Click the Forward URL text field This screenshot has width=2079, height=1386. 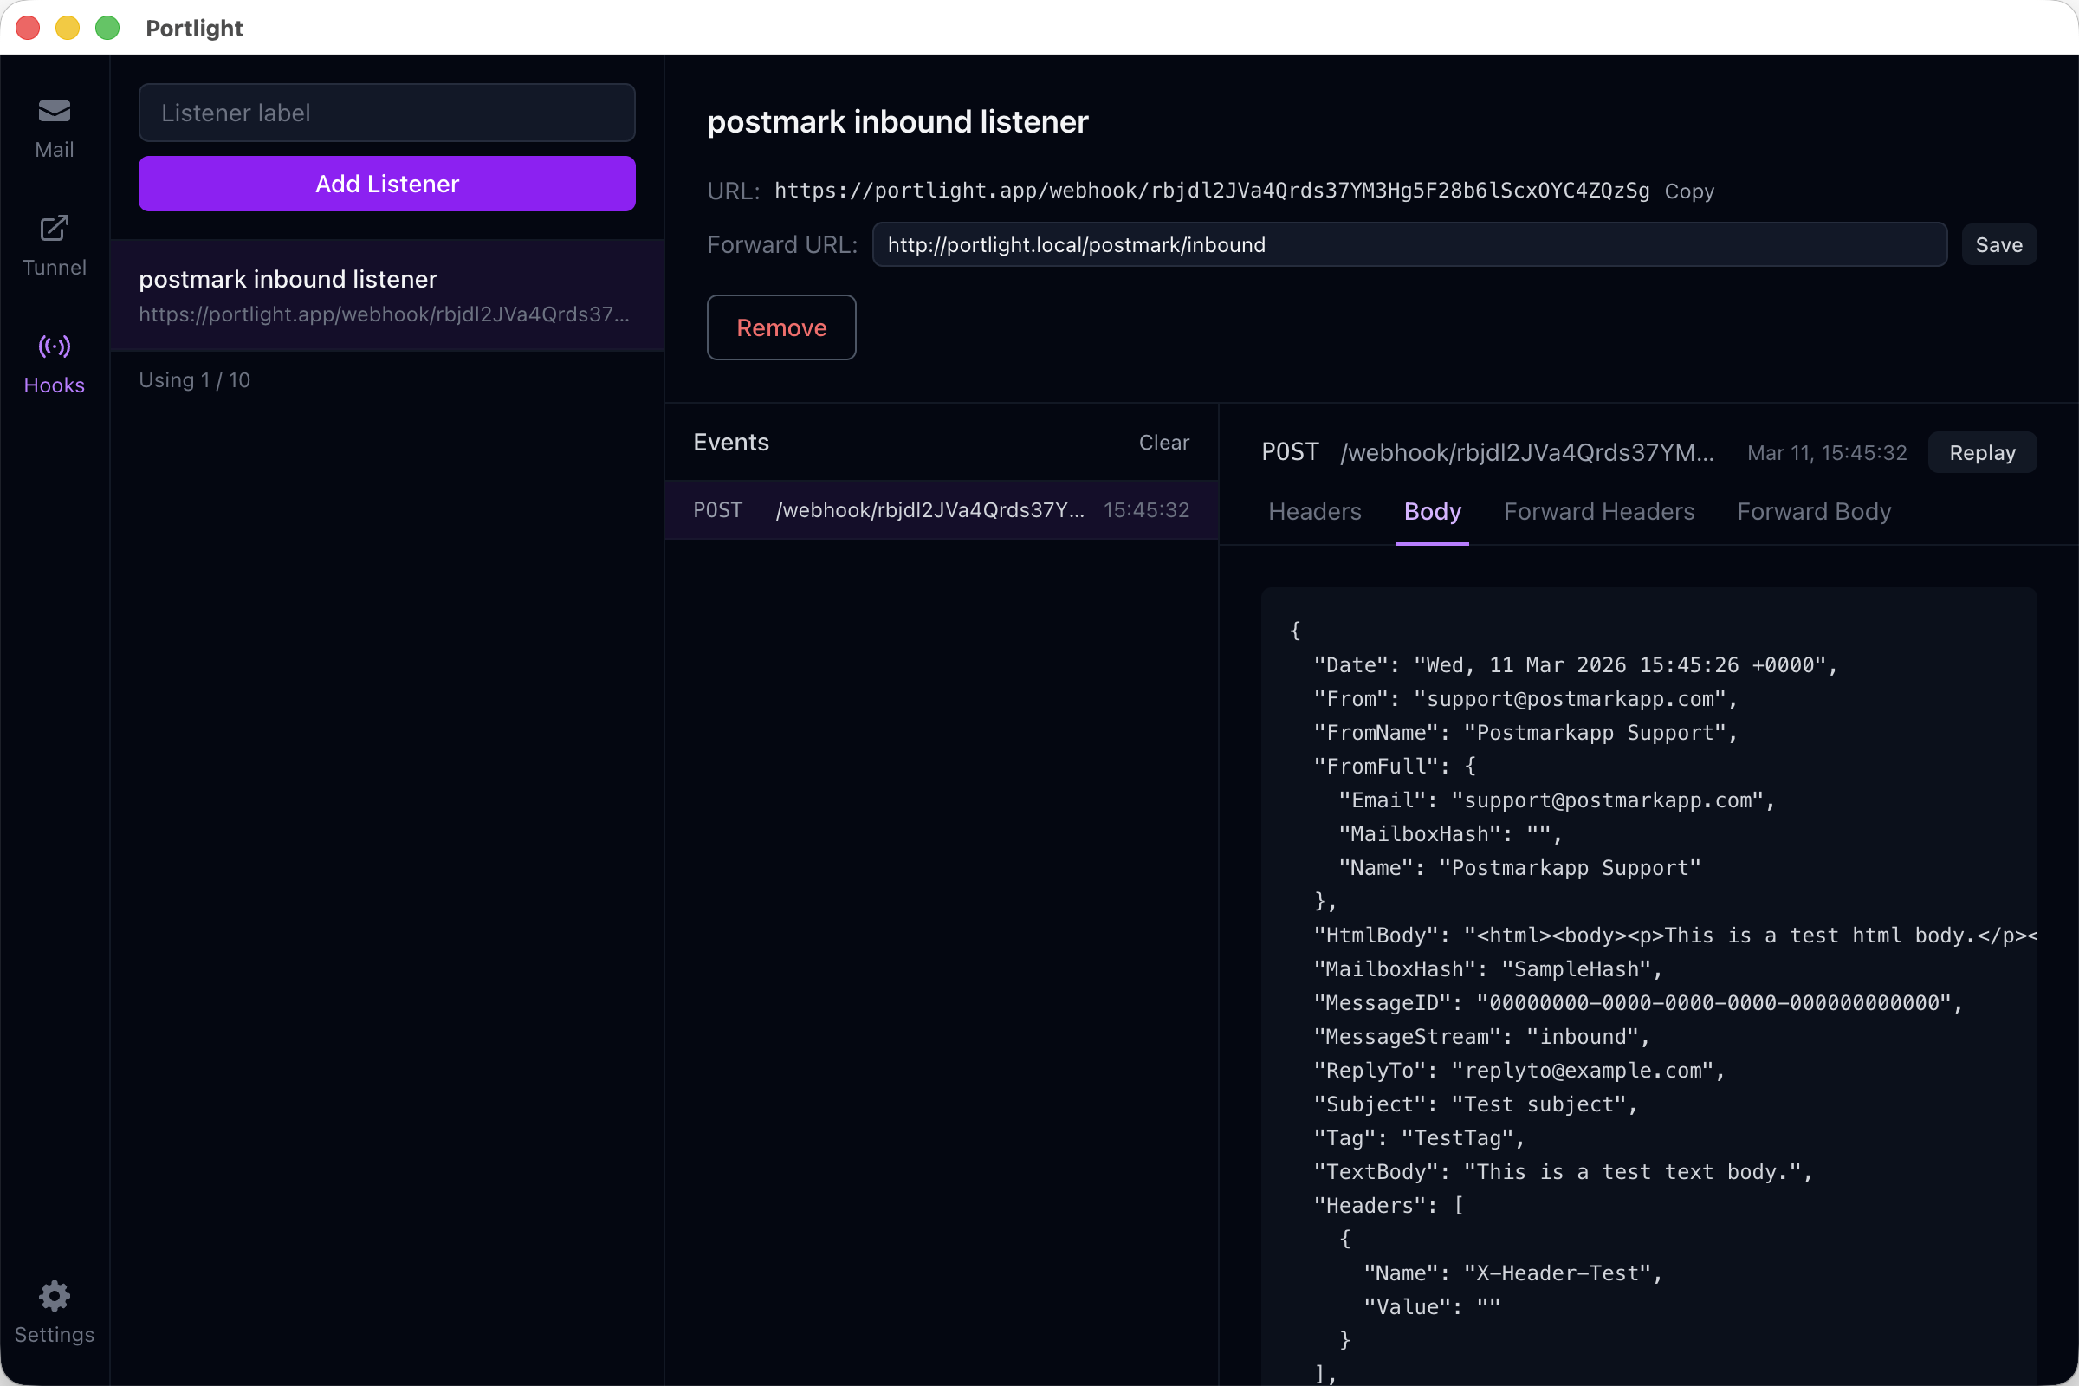pyautogui.click(x=1409, y=245)
